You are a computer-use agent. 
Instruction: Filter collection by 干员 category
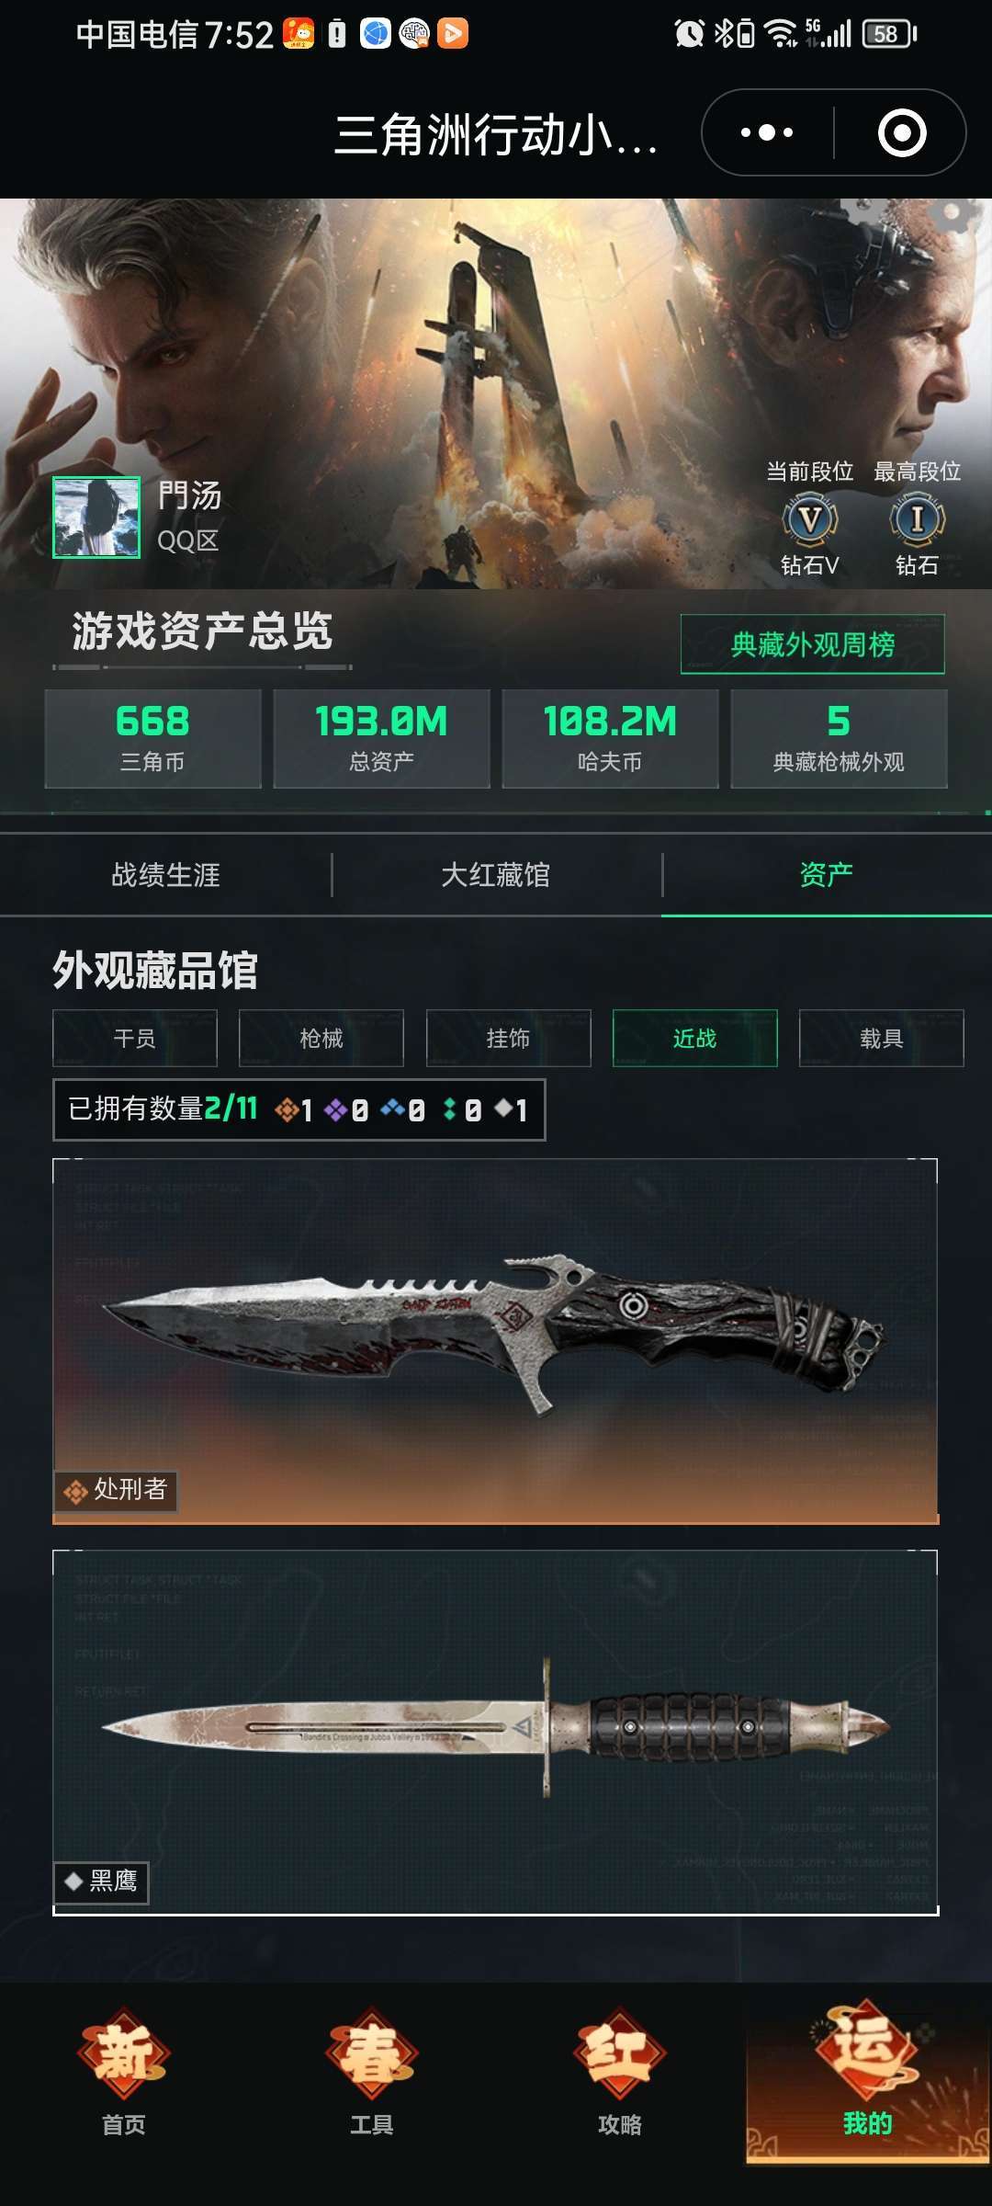tap(135, 1039)
